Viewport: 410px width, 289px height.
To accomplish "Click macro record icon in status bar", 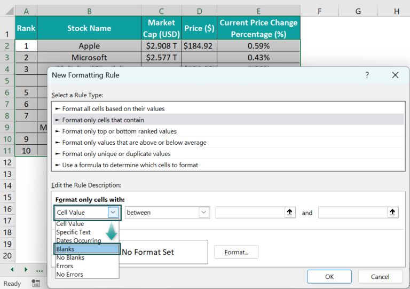I will coord(36,283).
